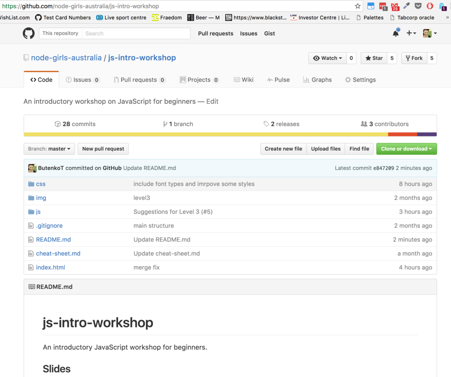Open the Wiki tab
Image resolution: width=451 pixels, height=377 pixels.
tap(244, 80)
